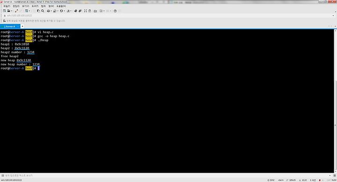Toggle full screen mode icon

(x=86, y=11)
